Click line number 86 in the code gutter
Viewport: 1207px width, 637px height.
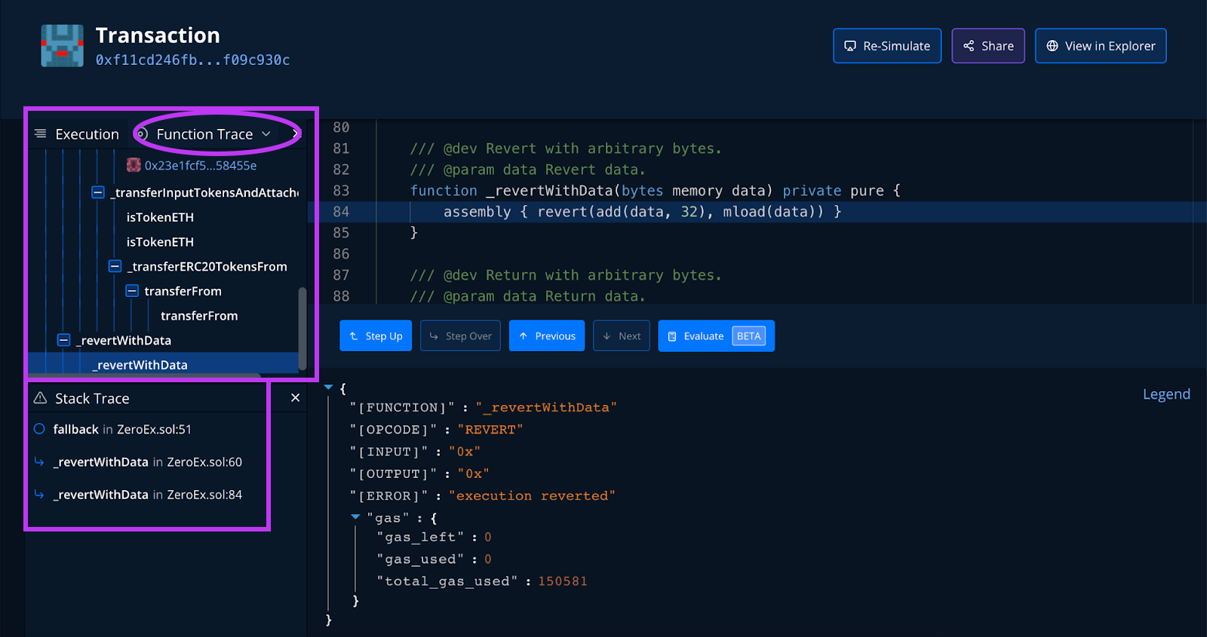(x=341, y=254)
